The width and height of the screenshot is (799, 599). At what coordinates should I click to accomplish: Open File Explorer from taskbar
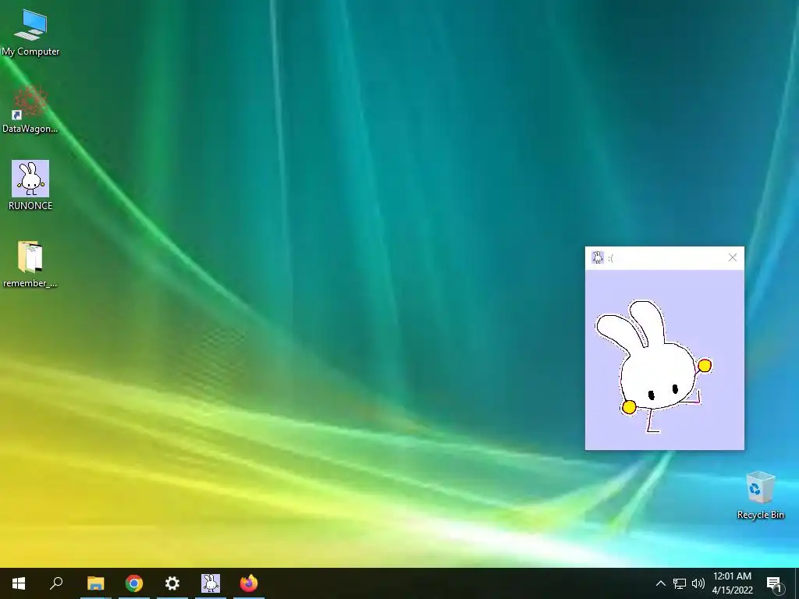(96, 583)
